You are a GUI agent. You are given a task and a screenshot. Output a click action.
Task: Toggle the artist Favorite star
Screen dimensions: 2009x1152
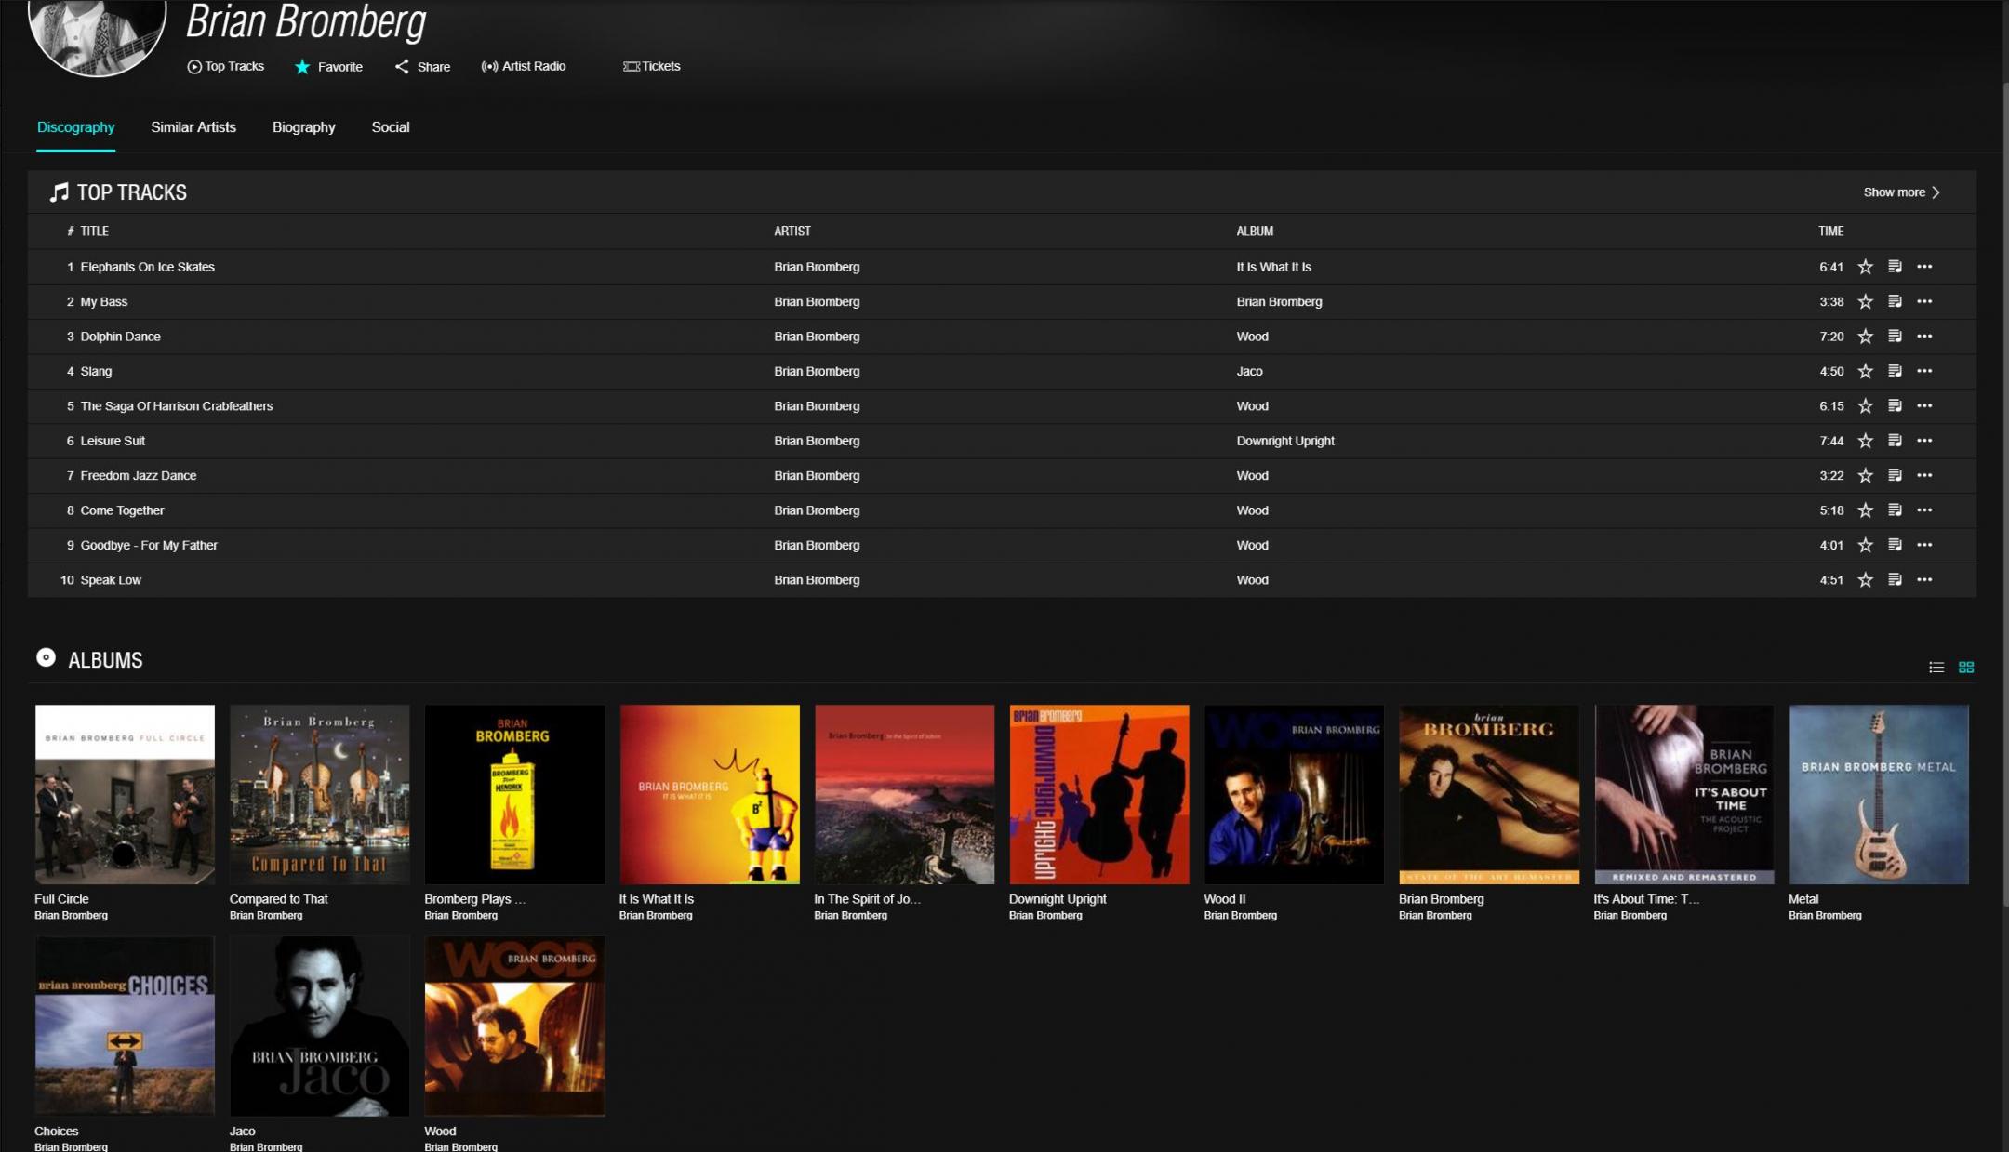(x=302, y=67)
